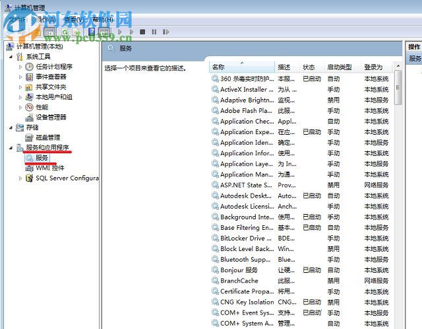Open the 查看(V) menu
Image resolution: width=422 pixels, height=329 pixels.
(x=74, y=19)
